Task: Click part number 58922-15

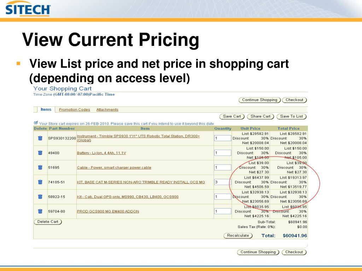Action: click(x=57, y=197)
